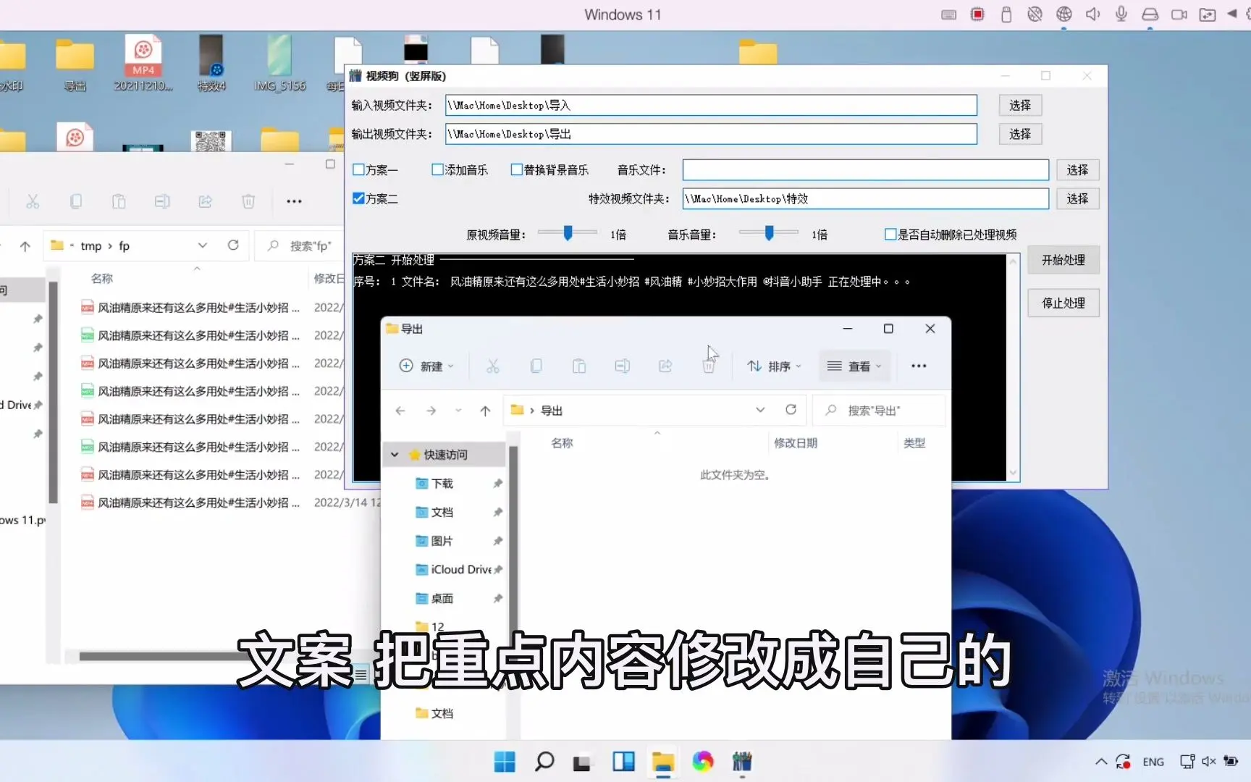This screenshot has height=782, width=1251.
Task: Click 选择 for 输入视频文件夹
Action: (x=1020, y=106)
